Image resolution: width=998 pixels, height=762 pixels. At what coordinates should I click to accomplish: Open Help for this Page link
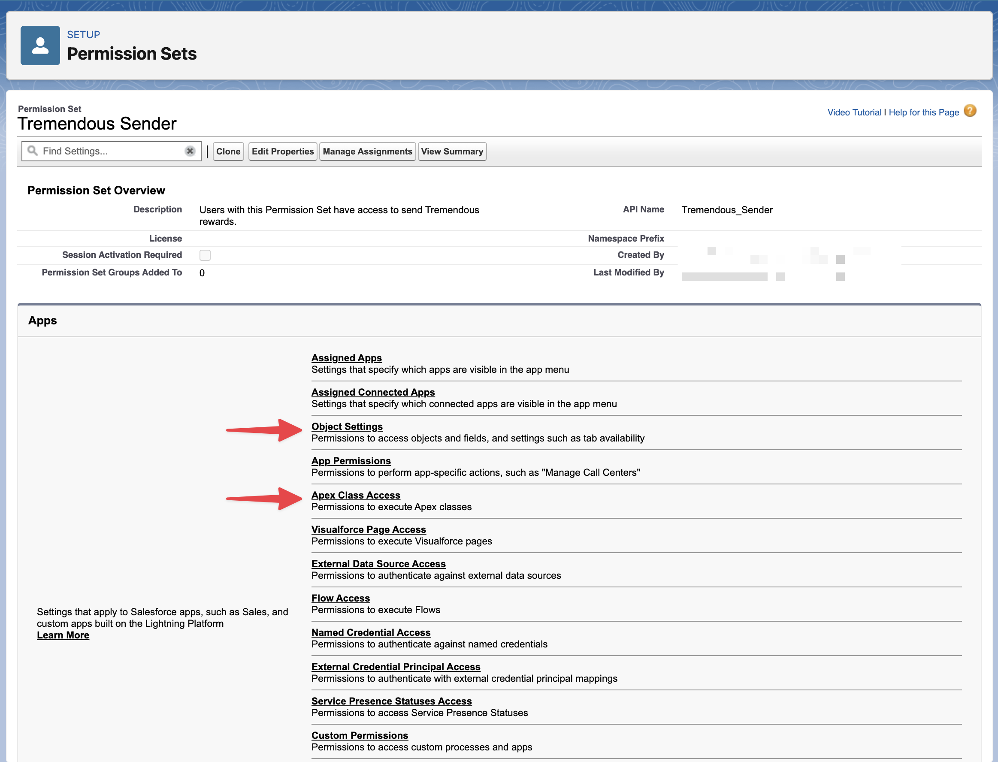pyautogui.click(x=924, y=112)
